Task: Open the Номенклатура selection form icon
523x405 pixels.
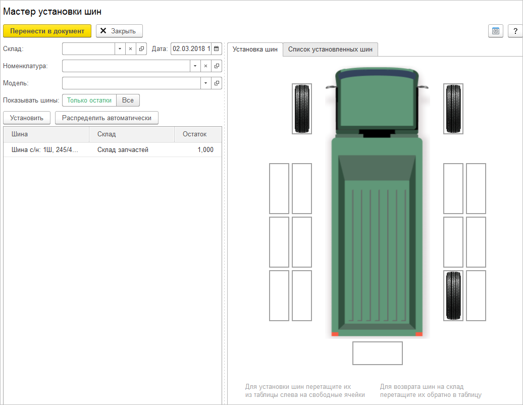Action: 217,66
